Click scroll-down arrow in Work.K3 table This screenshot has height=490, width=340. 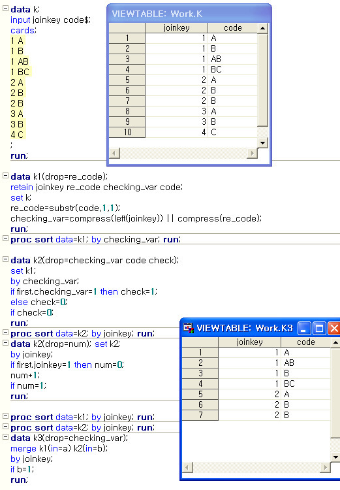tap(335, 457)
